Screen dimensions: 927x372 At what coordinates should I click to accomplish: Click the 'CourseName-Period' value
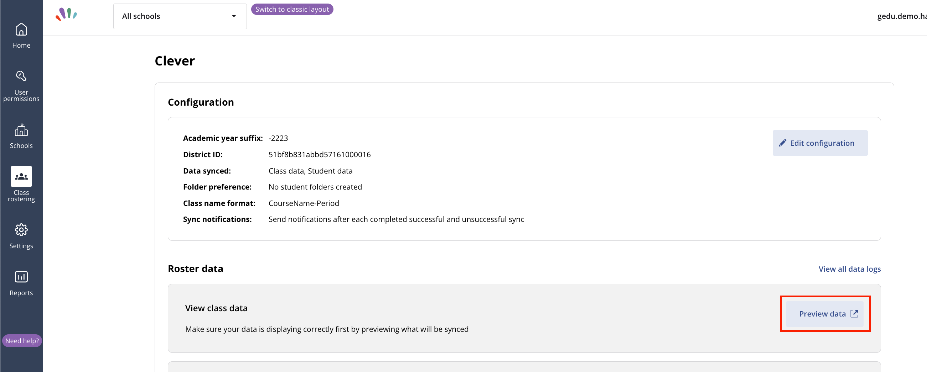[304, 203]
